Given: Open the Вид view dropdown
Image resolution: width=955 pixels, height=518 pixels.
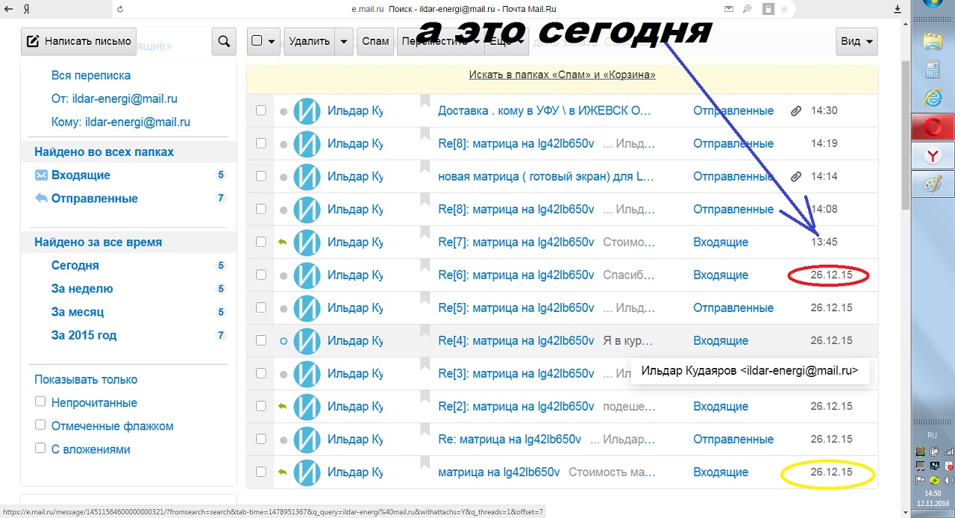Looking at the screenshot, I should [857, 42].
